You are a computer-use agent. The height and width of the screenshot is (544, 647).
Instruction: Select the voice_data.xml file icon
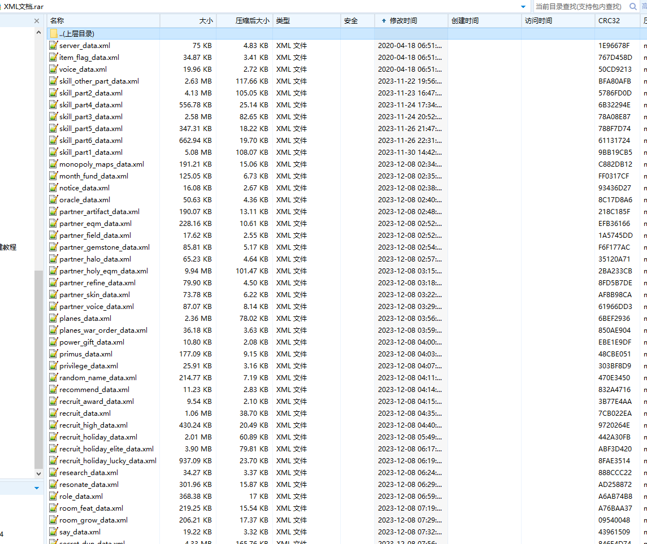(x=54, y=69)
